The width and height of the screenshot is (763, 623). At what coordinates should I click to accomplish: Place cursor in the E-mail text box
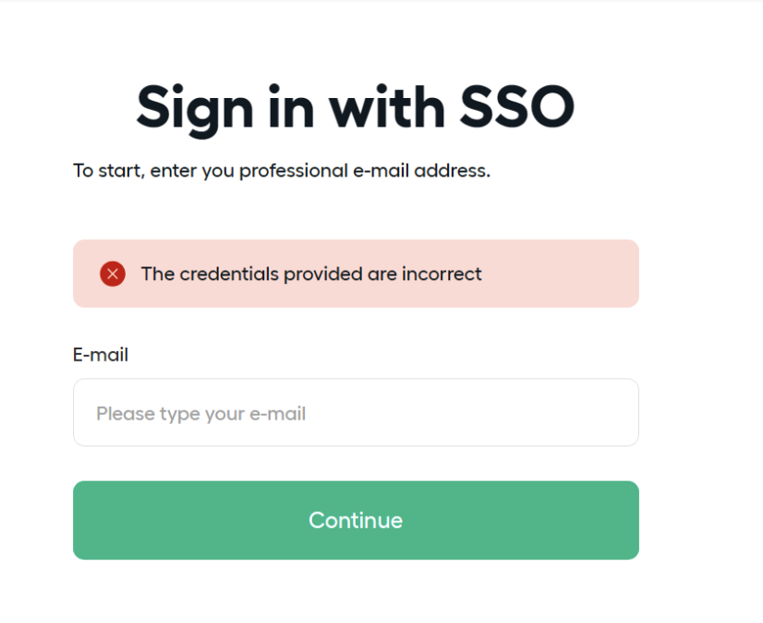pos(356,412)
